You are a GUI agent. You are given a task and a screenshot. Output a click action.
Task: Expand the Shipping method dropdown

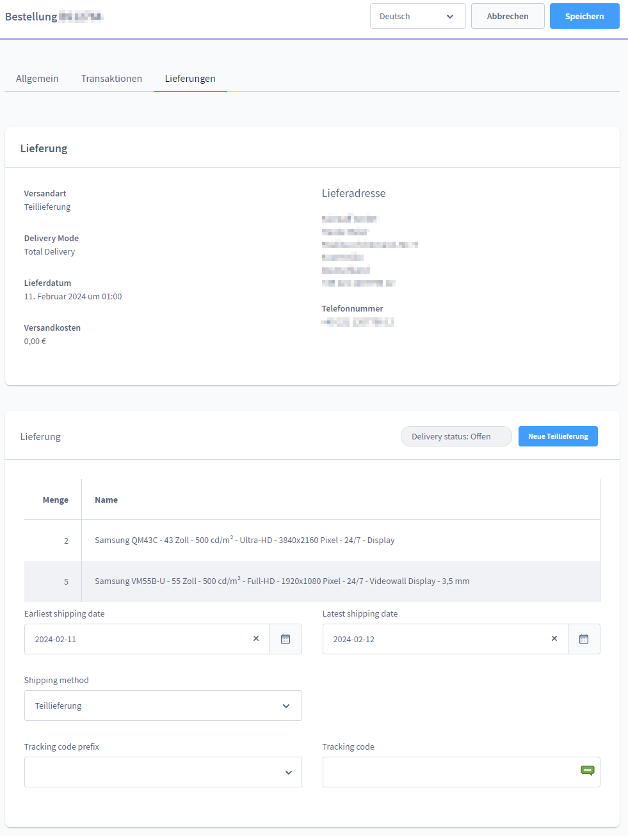163,706
